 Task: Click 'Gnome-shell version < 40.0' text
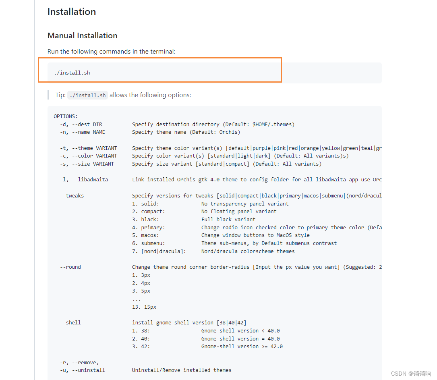(240, 331)
